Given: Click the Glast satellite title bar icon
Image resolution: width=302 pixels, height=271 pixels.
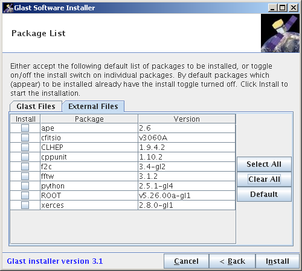Looking at the screenshot, I should click(8, 8).
